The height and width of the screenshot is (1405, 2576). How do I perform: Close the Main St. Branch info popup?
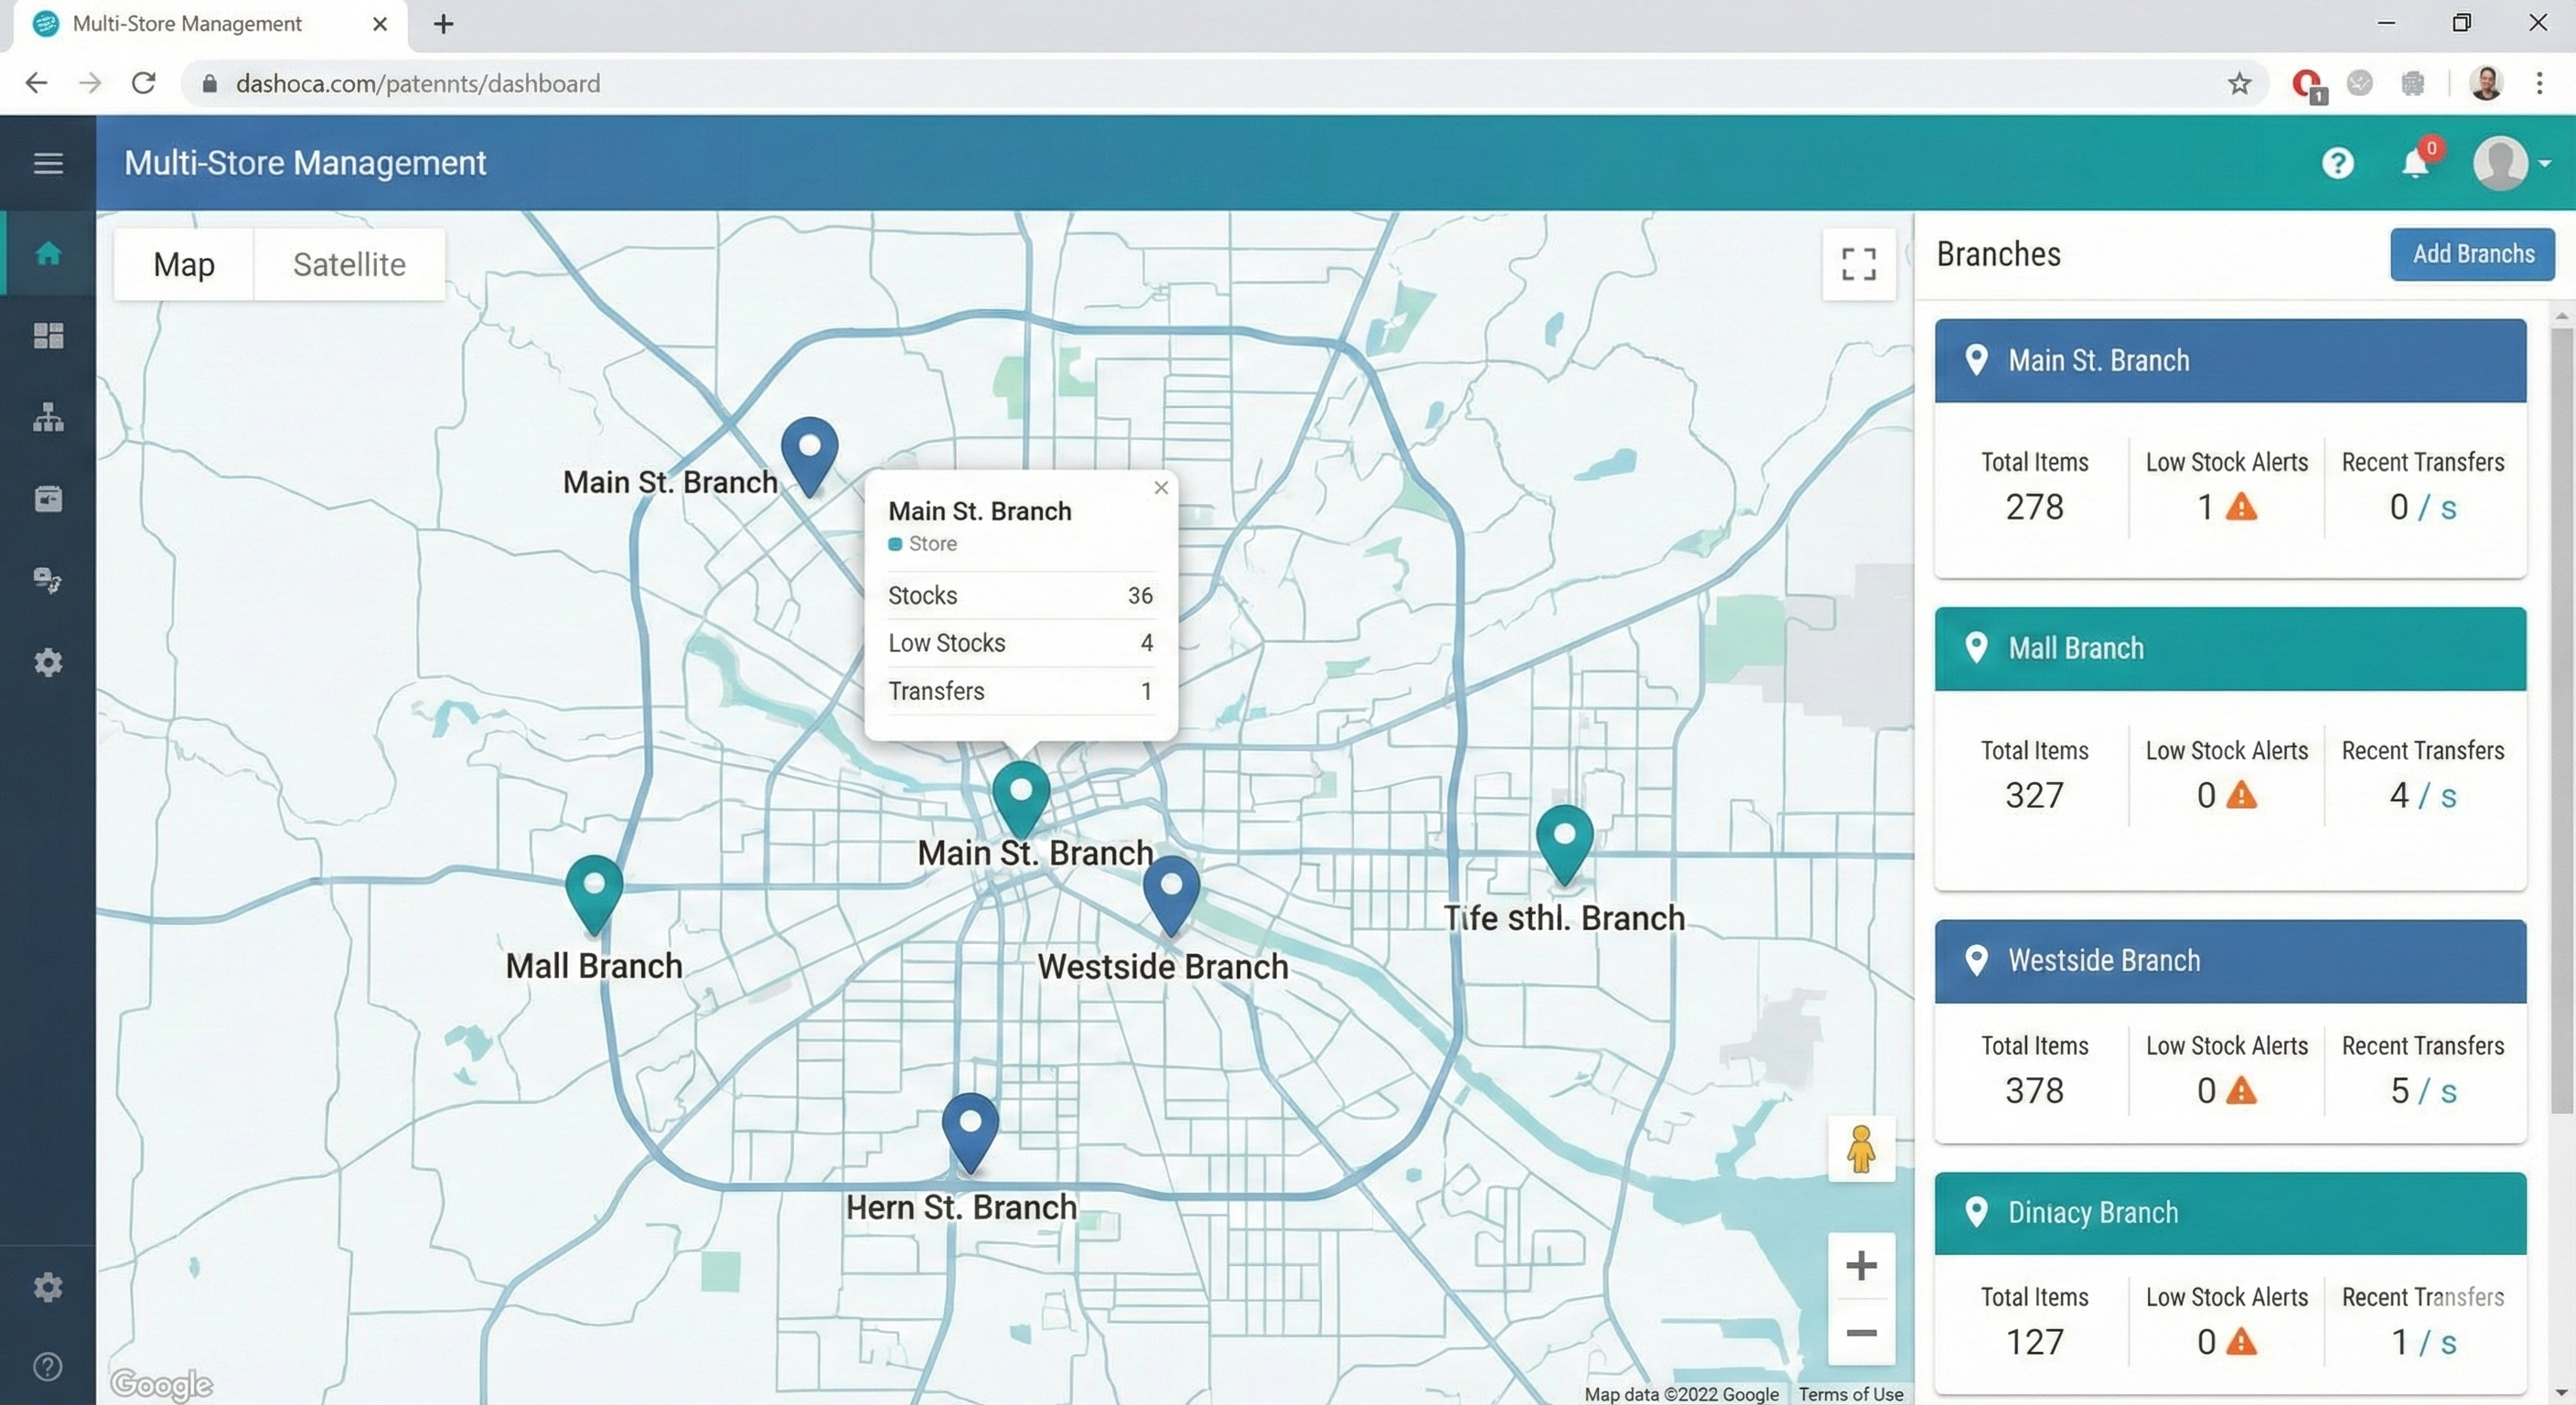1160,488
